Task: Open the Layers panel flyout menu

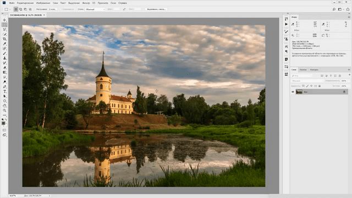Action: pyautogui.click(x=349, y=70)
